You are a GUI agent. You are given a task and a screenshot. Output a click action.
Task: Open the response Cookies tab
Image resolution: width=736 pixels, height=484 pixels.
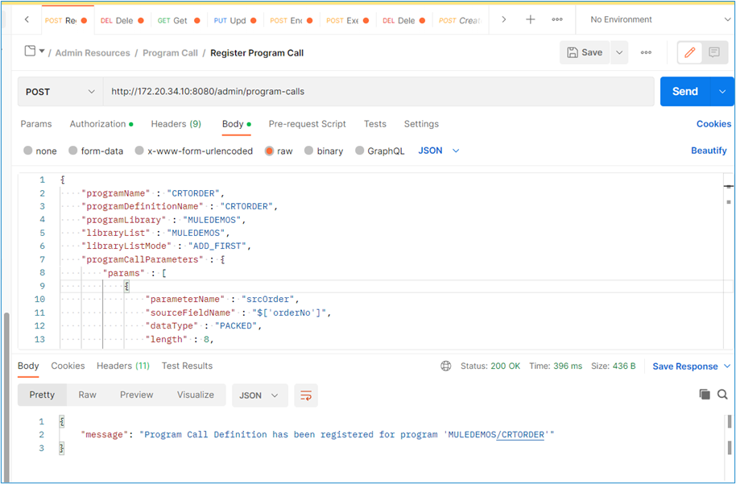coord(68,366)
